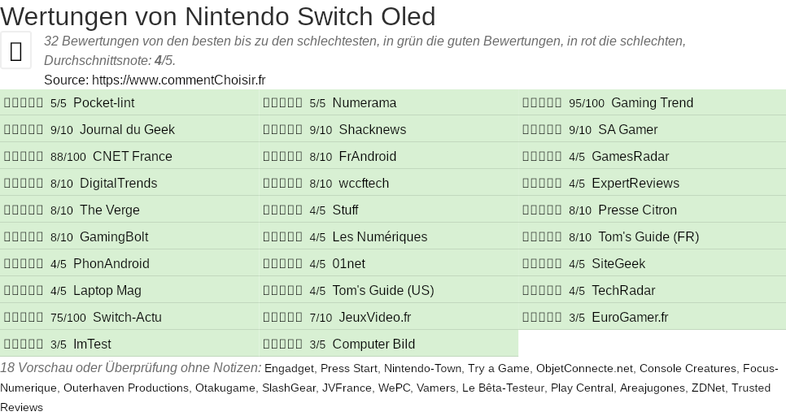Open the Switch-Actu review entry

127,318
